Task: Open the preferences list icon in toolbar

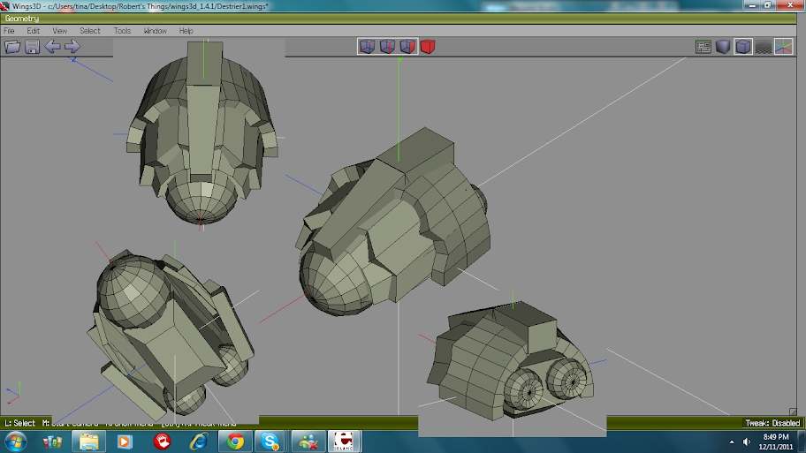Action: click(703, 47)
